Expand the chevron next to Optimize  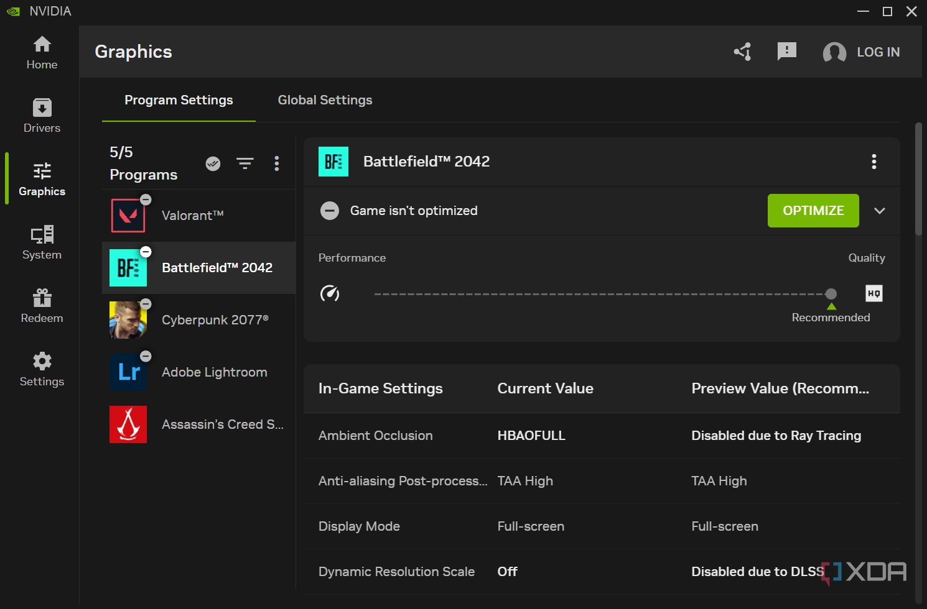(879, 211)
